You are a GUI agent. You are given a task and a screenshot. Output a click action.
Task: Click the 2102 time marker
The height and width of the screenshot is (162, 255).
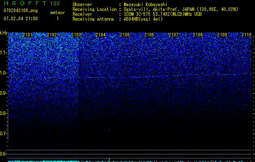tap(52, 34)
